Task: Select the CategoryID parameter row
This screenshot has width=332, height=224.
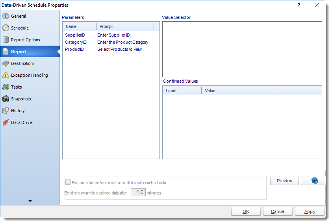Action: coord(111,42)
